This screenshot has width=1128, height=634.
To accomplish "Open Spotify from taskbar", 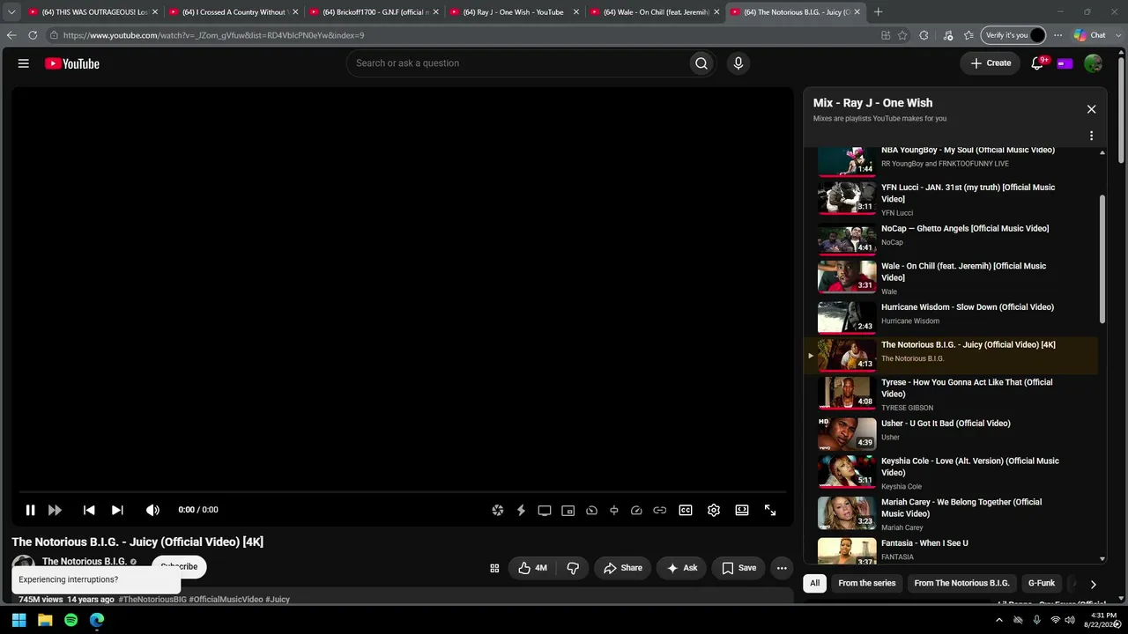I will coord(71,620).
